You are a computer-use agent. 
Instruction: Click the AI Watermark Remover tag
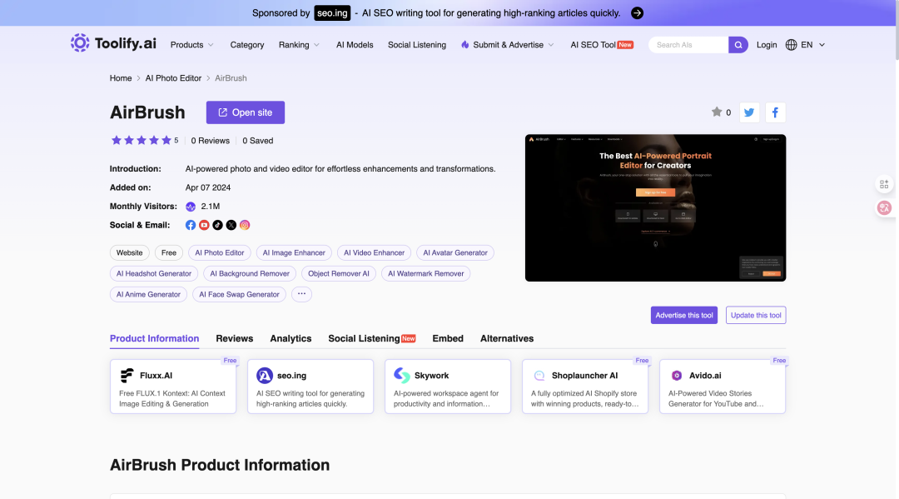pos(426,273)
